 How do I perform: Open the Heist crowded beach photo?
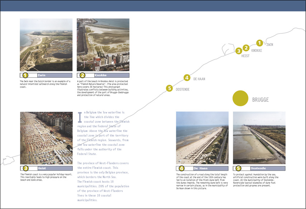pyautogui.click(x=46, y=138)
